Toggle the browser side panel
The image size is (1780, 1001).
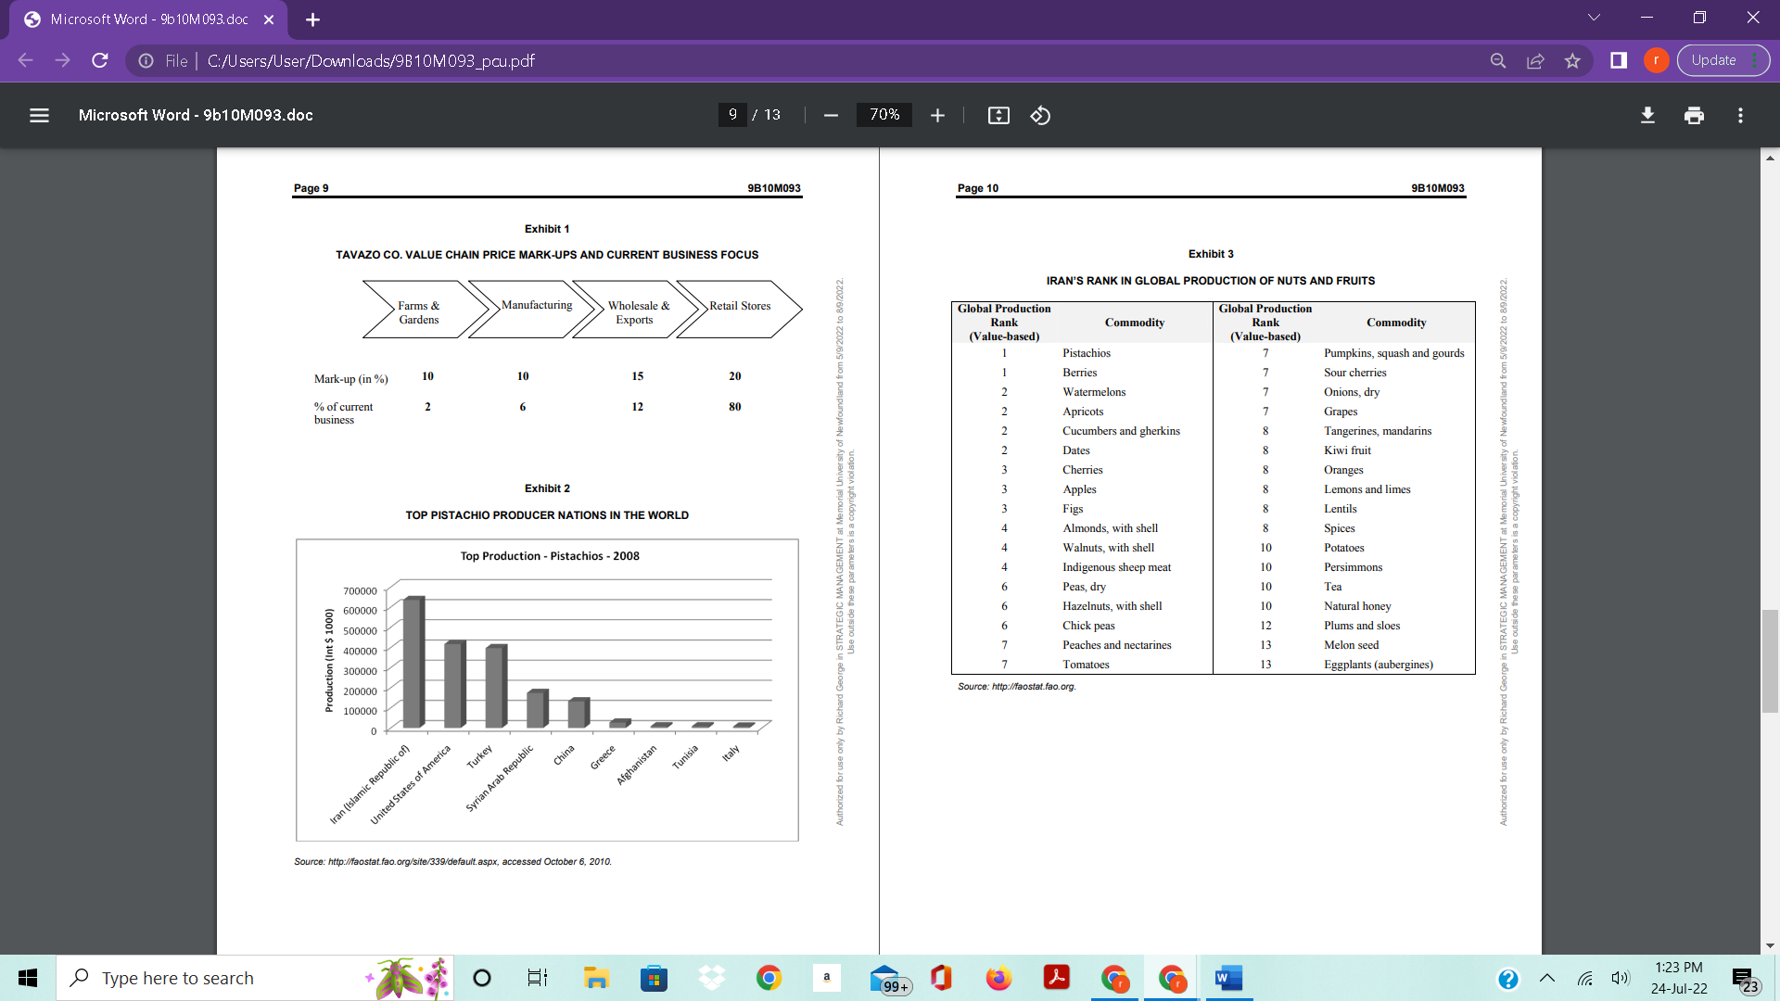tap(1619, 60)
